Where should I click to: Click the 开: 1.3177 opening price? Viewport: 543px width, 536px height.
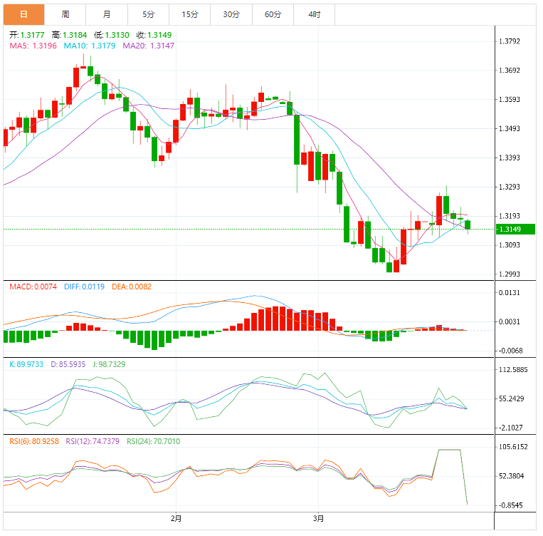click(27, 35)
